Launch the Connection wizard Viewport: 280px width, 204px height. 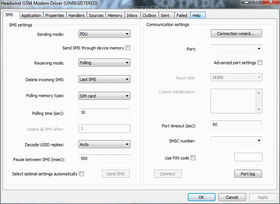tap(236, 34)
